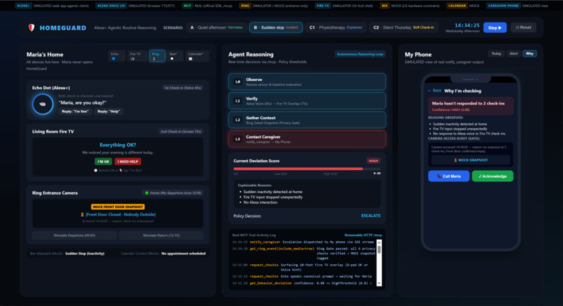Click the MCP legend badge in top bar
Viewport: 563px width, 306px height.
187,6
